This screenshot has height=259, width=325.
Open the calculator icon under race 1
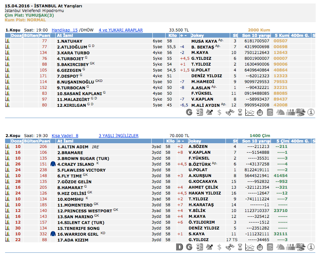click(270, 112)
